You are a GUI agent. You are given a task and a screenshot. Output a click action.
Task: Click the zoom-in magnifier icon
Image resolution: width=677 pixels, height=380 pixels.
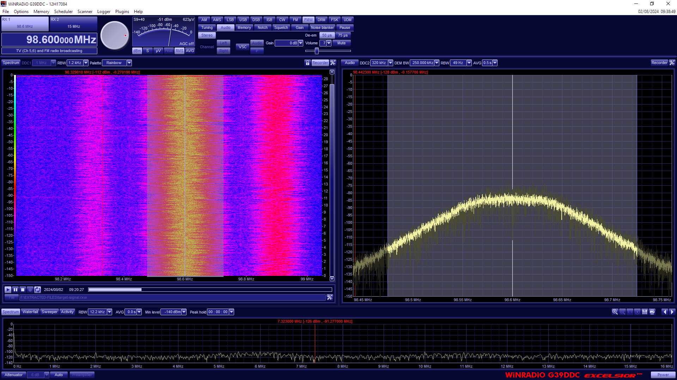tap(615, 312)
